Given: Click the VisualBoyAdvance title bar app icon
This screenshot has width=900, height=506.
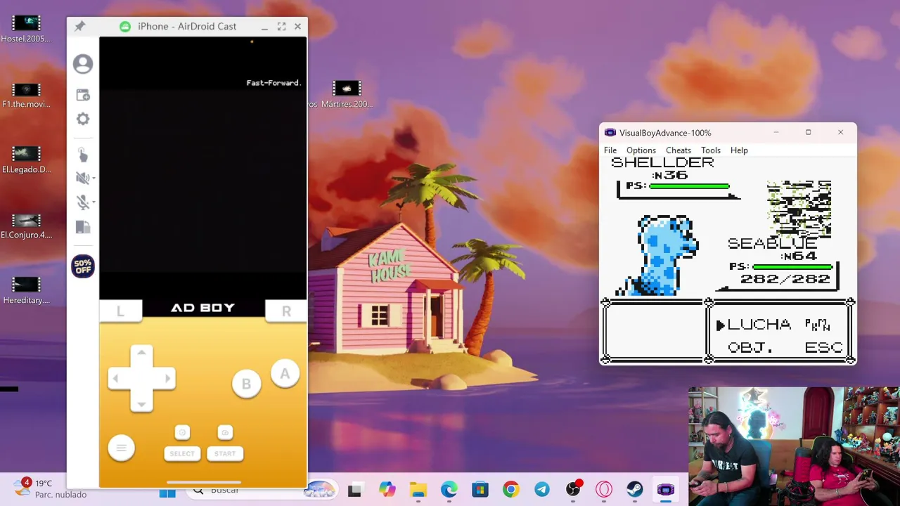Looking at the screenshot, I should pyautogui.click(x=610, y=133).
